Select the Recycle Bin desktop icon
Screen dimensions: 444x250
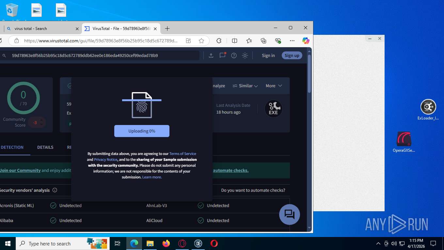12,11
